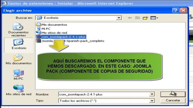Click the Escritorio icon in Buscar en box
This screenshot has width=193, height=108.
40,18
